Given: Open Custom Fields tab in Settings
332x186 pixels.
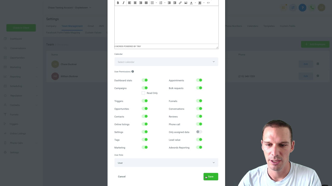Looking at the screenshot, I should (x=287, y=26).
